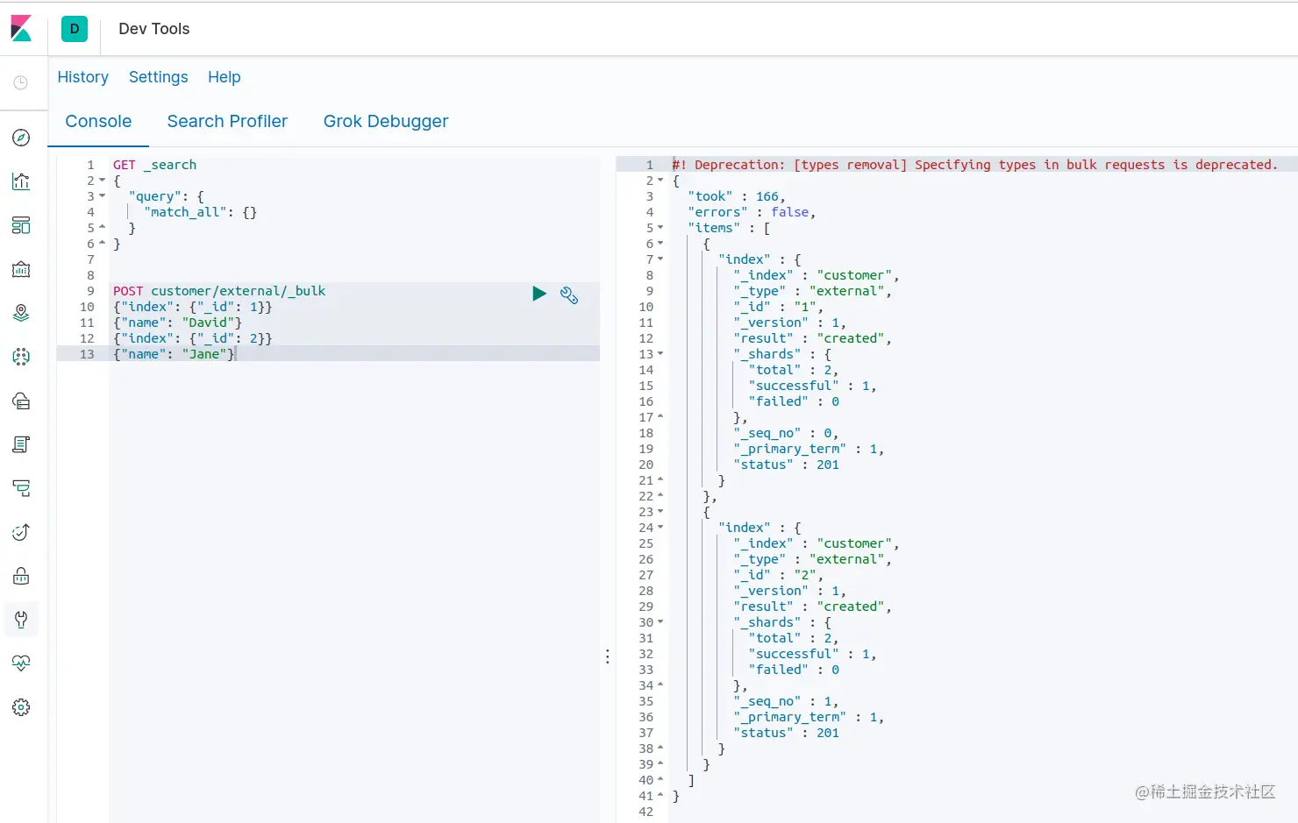Switch to the Console tab
Viewport: 1298px width, 823px height.
[x=98, y=121]
